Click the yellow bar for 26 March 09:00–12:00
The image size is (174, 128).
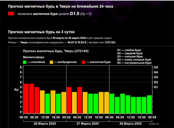click(42, 102)
